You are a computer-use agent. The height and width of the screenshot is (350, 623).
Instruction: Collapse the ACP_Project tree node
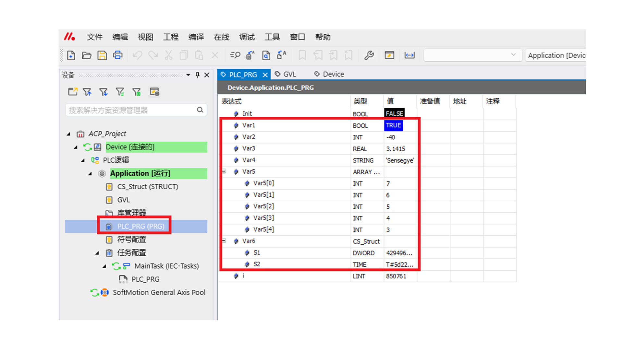tap(68, 134)
